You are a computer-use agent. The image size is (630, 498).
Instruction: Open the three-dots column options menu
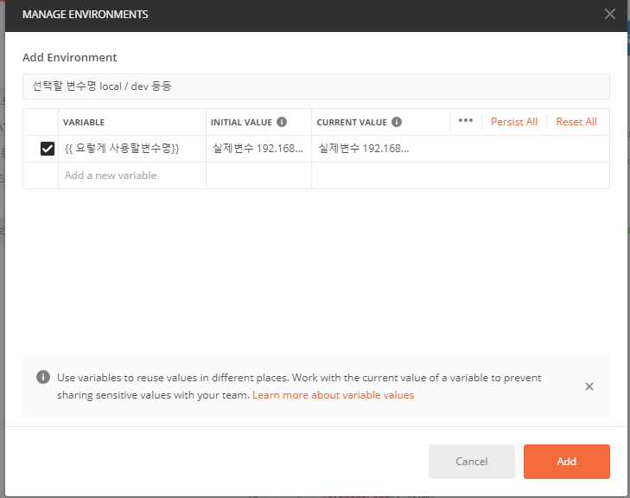(x=465, y=120)
